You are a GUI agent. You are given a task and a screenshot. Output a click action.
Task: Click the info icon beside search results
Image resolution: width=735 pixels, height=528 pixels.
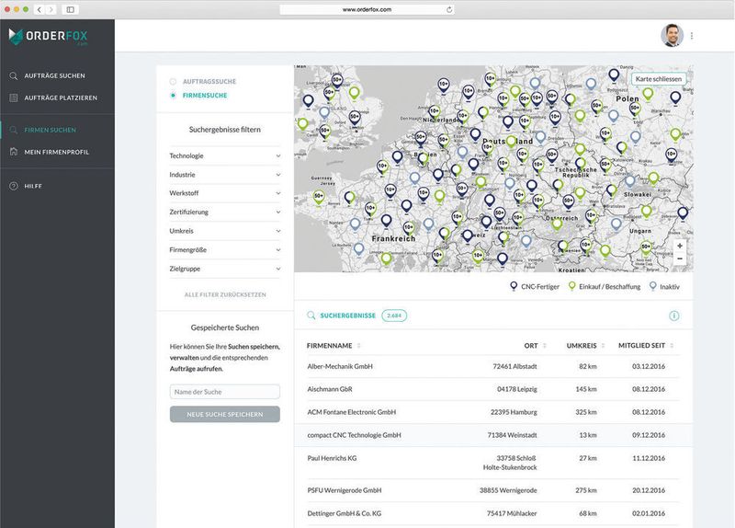pos(673,316)
